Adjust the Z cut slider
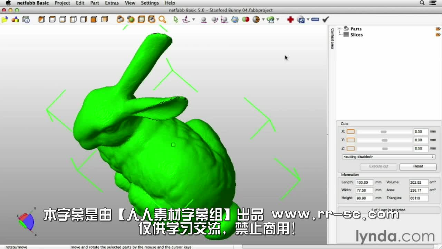442x249 pixels. click(x=384, y=149)
